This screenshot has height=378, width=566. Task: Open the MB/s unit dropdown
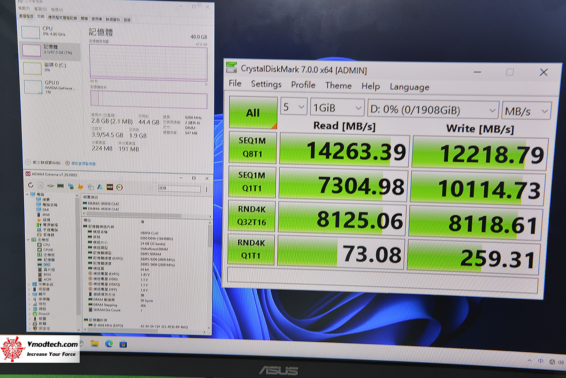[x=526, y=111]
